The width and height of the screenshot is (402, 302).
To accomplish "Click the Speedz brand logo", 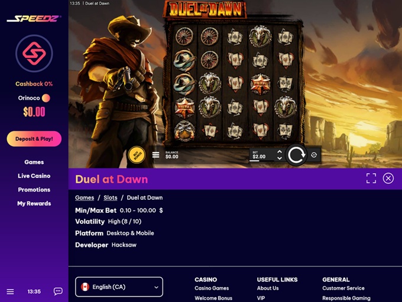I will click(x=34, y=19).
